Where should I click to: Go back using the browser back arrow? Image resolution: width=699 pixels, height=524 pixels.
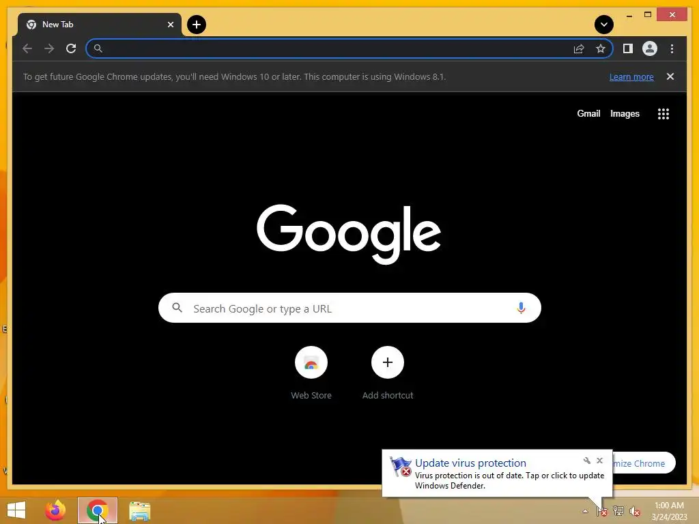tap(27, 48)
